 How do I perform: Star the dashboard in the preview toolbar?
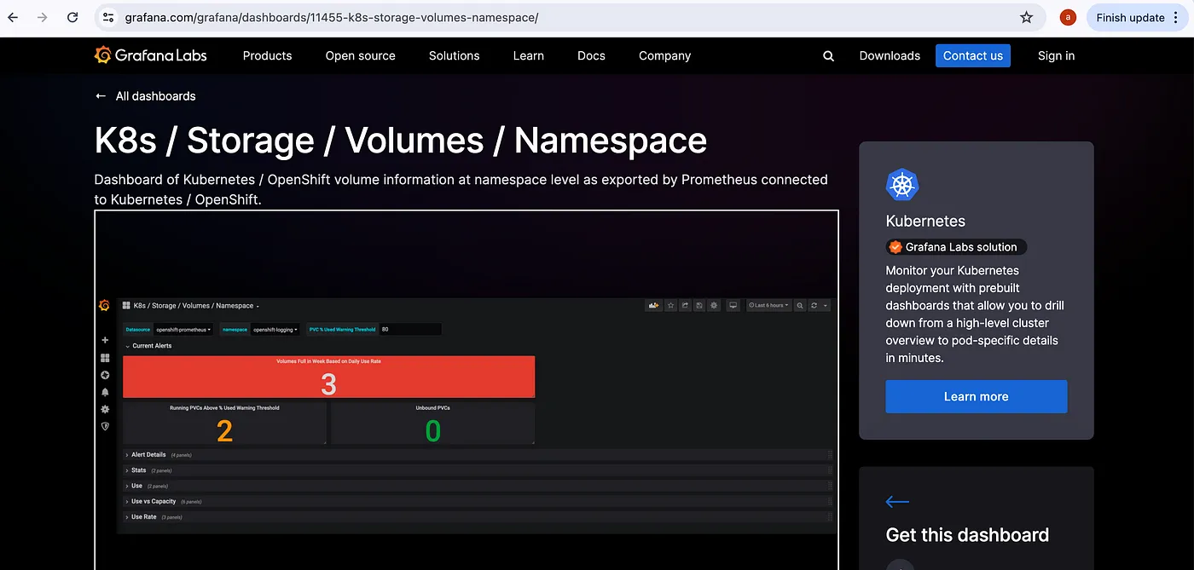click(x=671, y=305)
